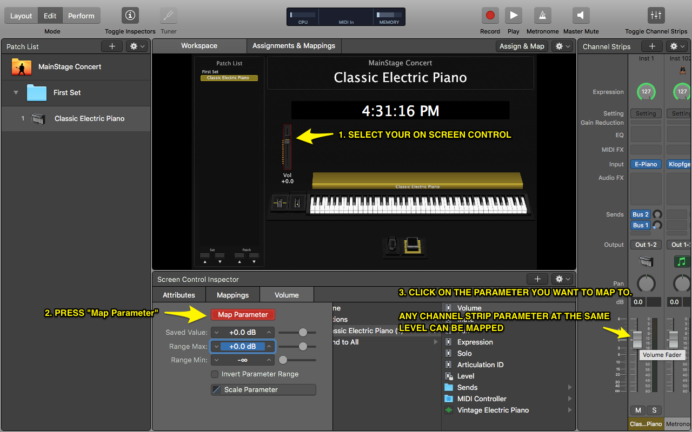This screenshot has height=432, width=692.
Task: Adjust the Range Max slider
Action: [303, 346]
